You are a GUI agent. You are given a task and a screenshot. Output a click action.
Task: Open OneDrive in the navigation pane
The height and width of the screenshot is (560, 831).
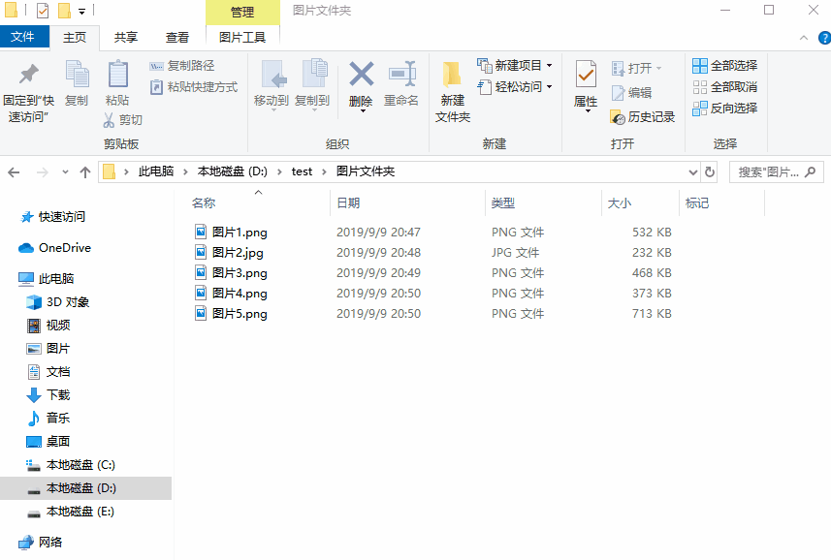pos(54,248)
